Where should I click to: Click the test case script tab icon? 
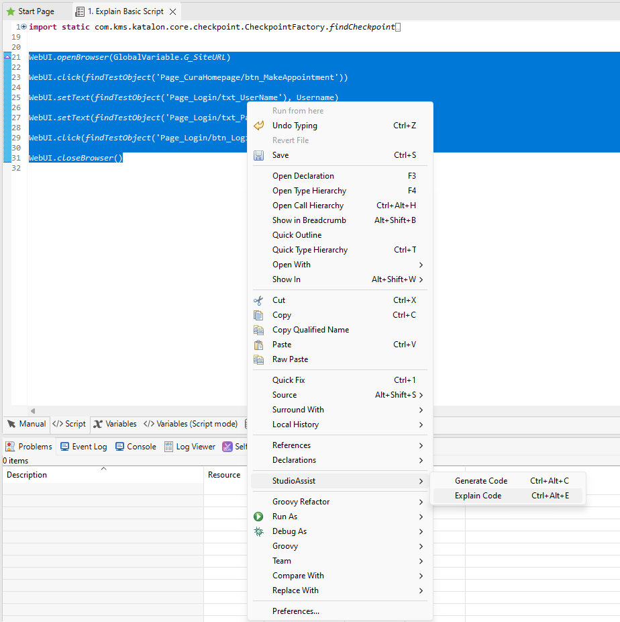point(80,11)
